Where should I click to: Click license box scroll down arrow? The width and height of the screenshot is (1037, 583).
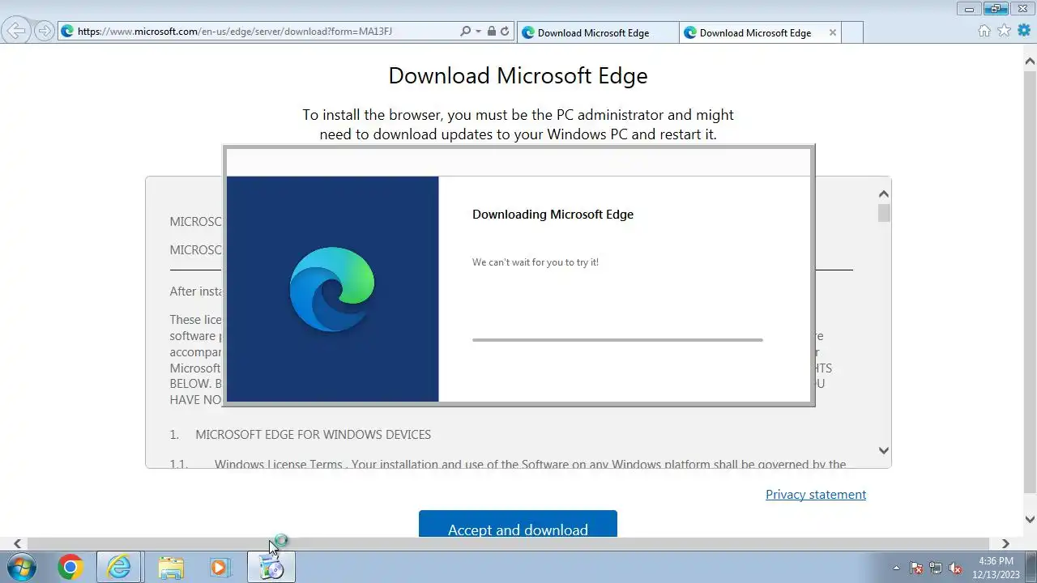(x=884, y=450)
